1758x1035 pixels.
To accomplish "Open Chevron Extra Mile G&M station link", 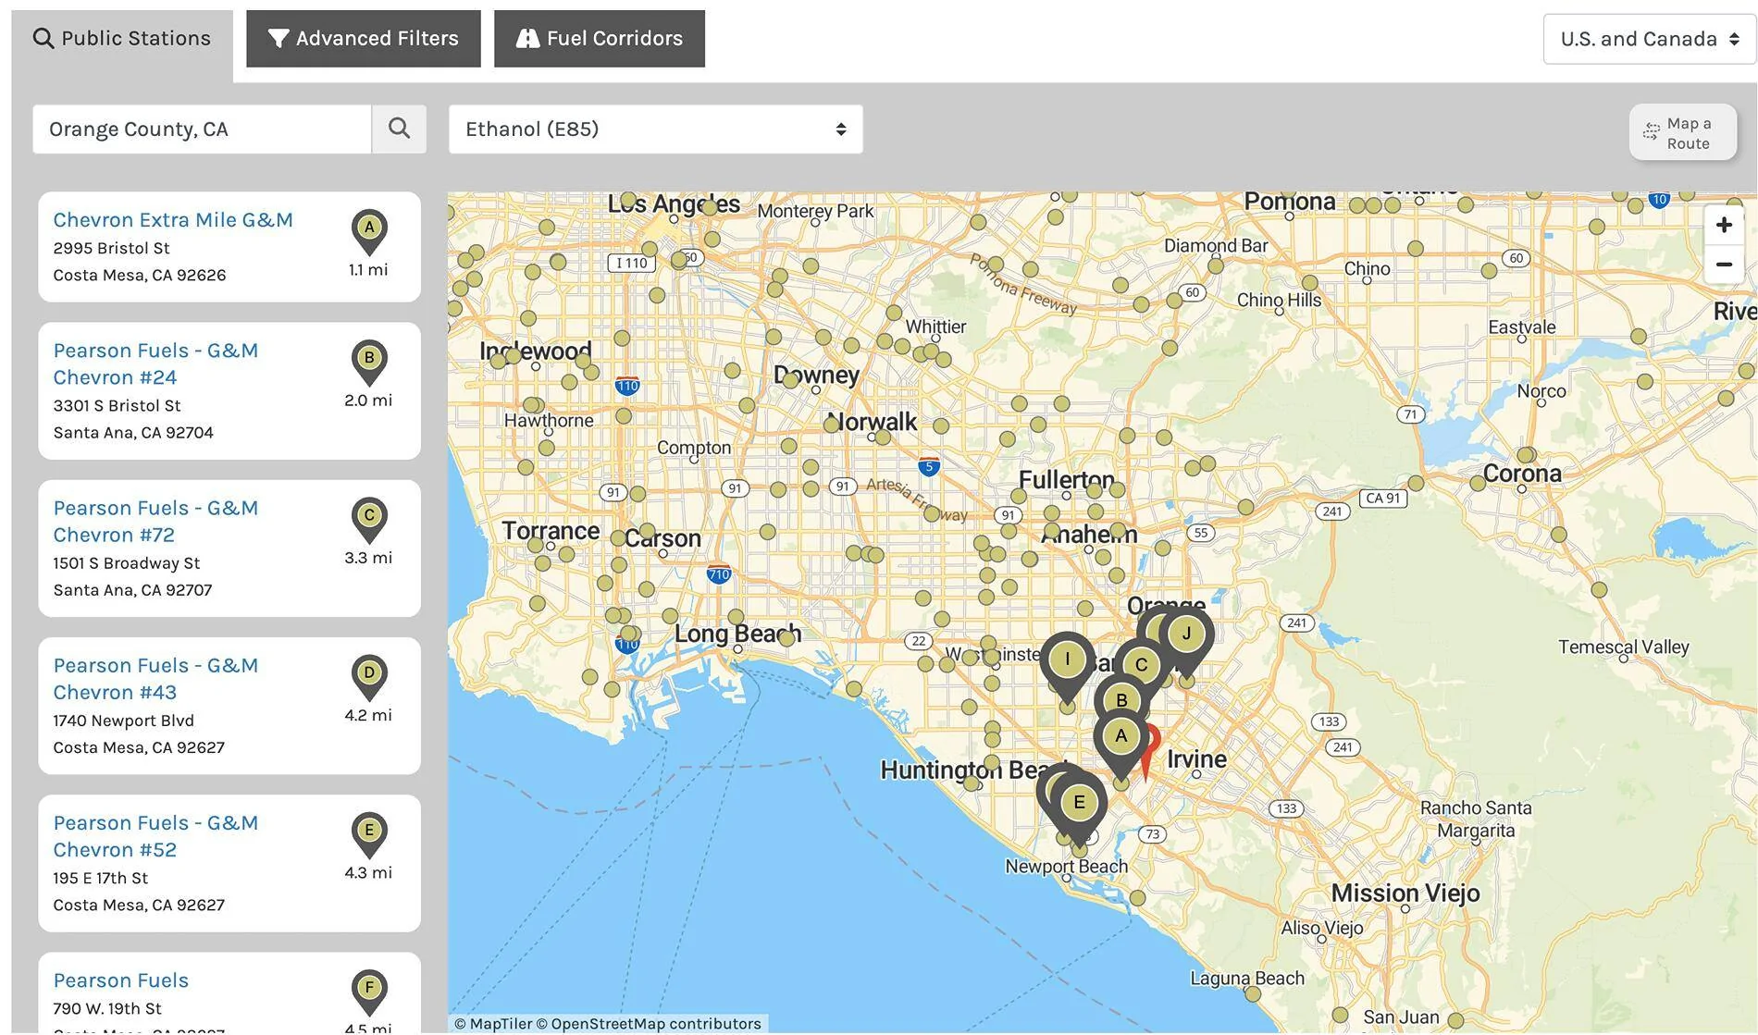I will pos(173,220).
